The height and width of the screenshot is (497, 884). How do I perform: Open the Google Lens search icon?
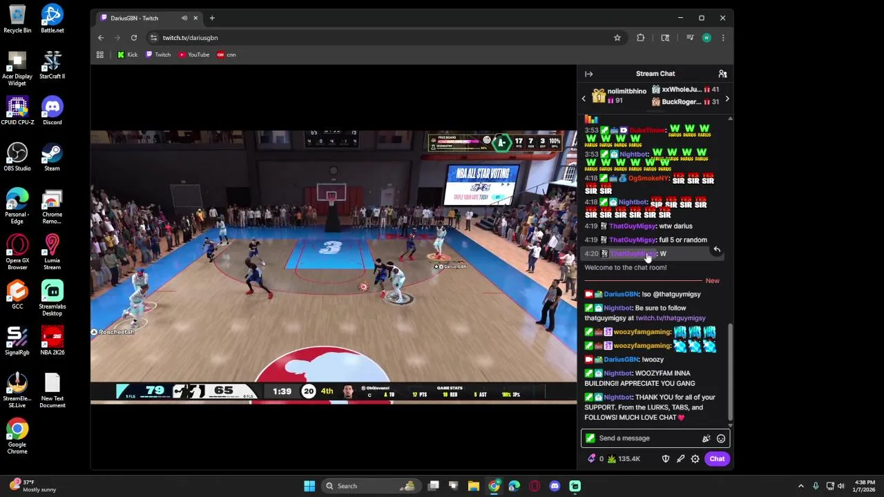pos(665,38)
